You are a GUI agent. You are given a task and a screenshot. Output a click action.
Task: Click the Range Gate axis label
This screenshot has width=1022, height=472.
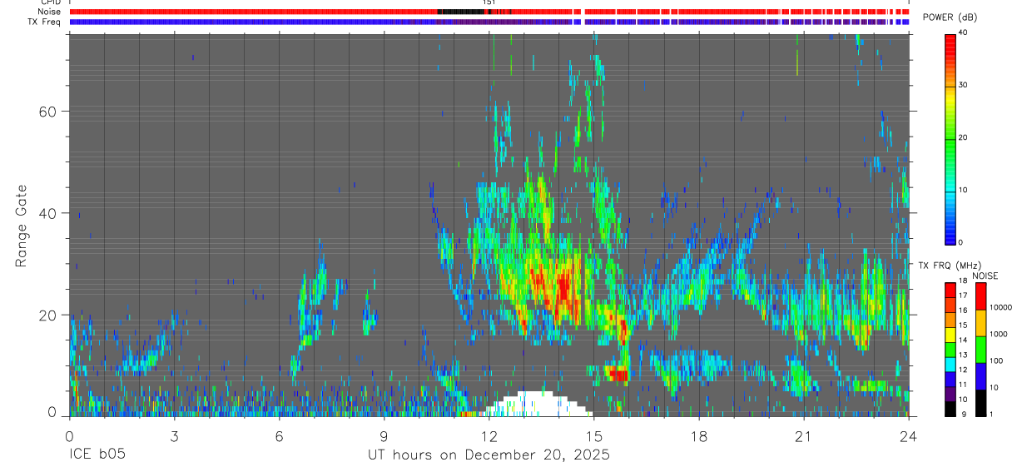[x=21, y=225]
